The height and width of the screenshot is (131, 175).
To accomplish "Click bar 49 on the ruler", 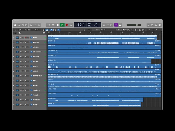I will pos(80,32).
